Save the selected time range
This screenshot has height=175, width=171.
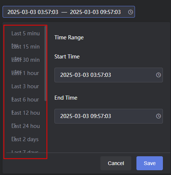[x=150, y=163]
